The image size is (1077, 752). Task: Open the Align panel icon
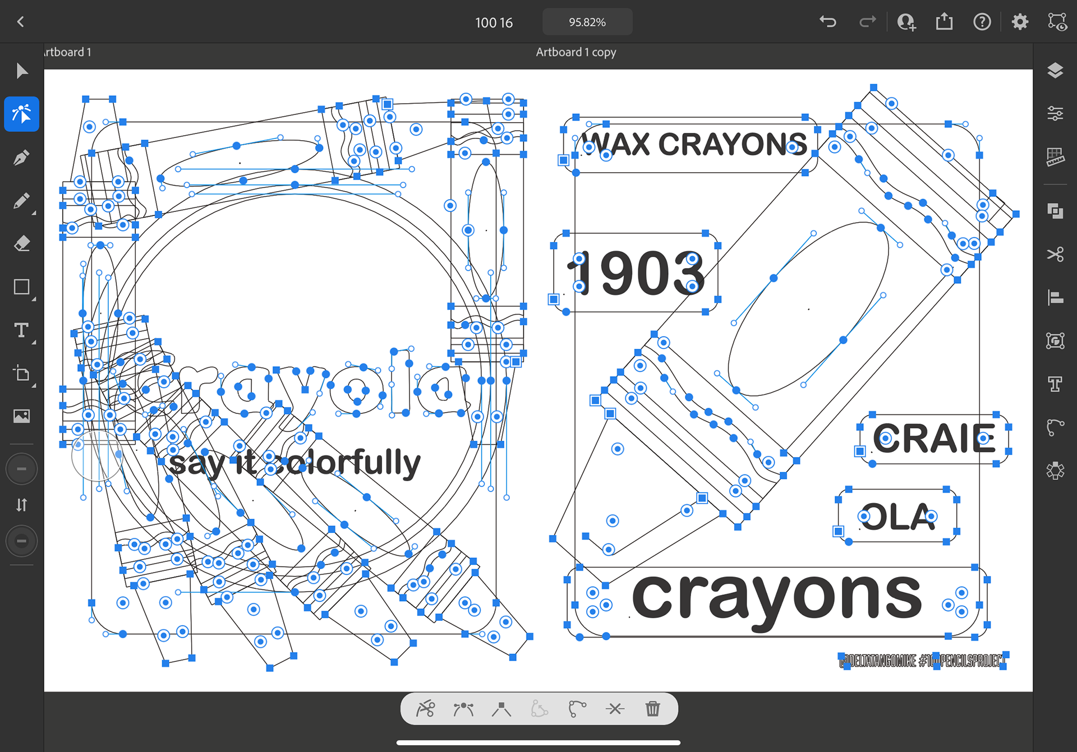tap(1055, 297)
